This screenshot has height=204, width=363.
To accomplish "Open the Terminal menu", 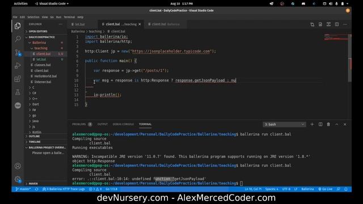I will tap(69, 17).
